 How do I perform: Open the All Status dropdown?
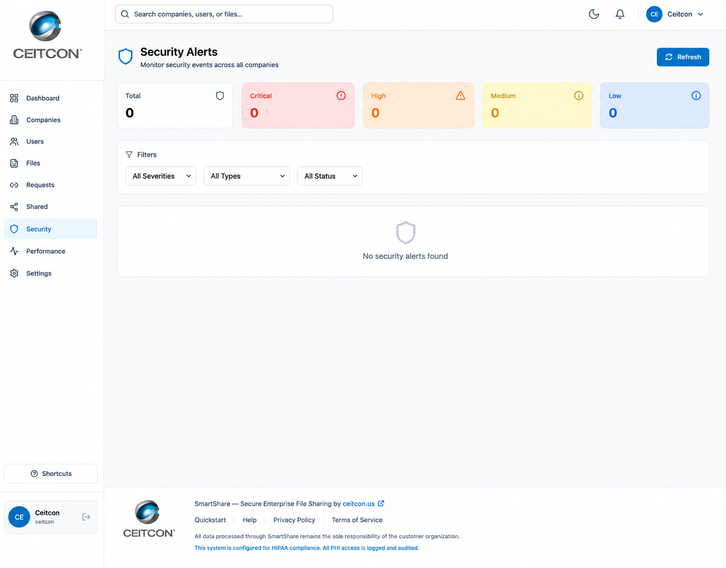330,176
